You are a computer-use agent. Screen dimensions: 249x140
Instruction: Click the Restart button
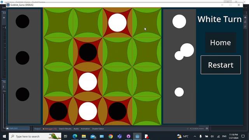(x=221, y=65)
